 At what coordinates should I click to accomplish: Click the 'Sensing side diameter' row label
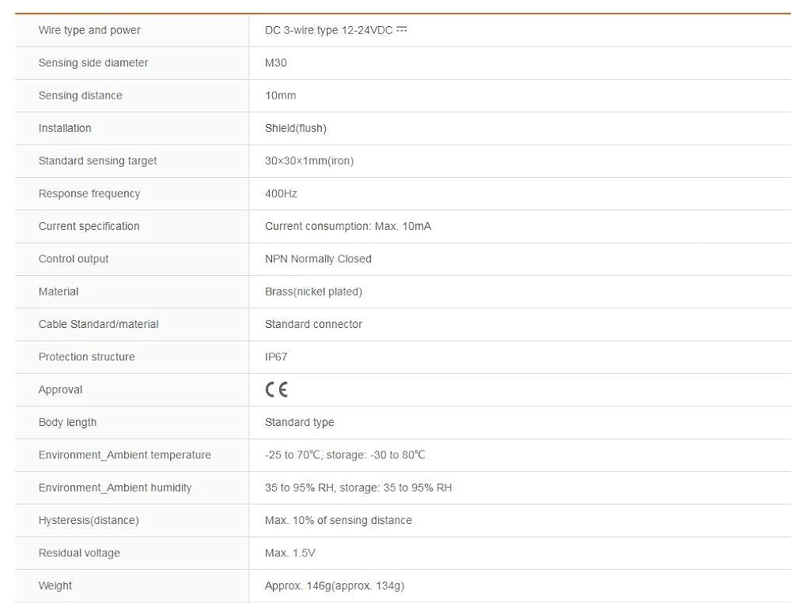[x=93, y=63]
